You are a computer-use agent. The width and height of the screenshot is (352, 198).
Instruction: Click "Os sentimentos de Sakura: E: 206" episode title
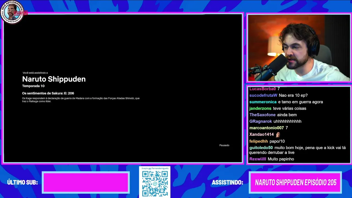48,93
